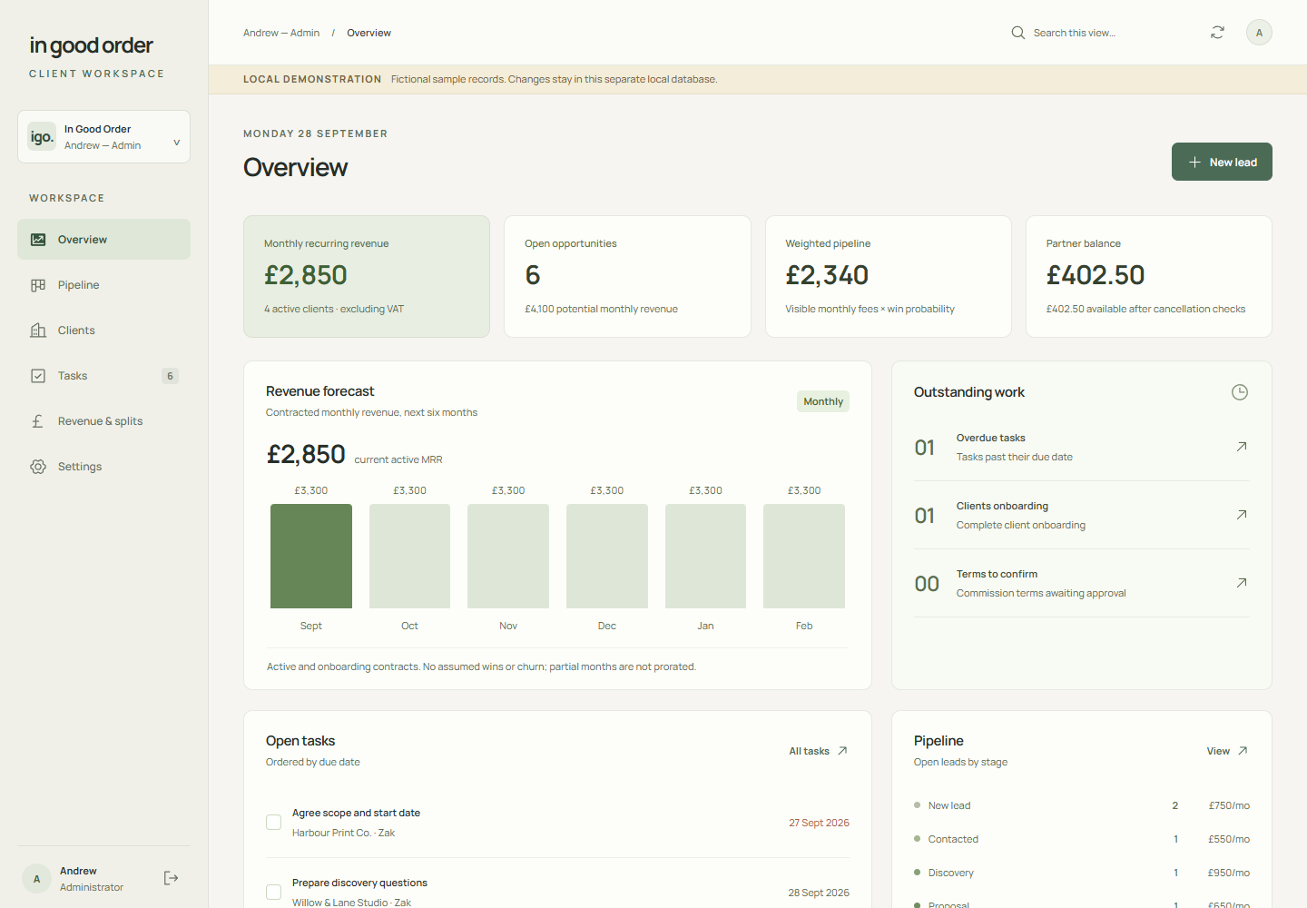Screen dimensions: 1307x908
Task: Open the Monthly recurring revenue card
Action: click(x=367, y=276)
